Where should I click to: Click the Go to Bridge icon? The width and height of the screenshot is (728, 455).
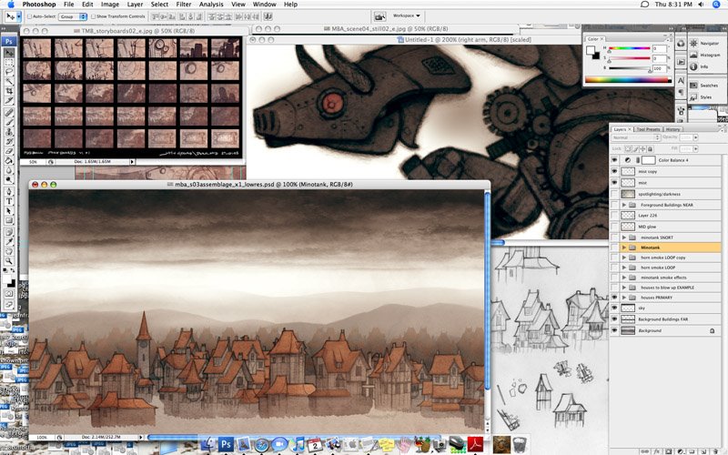[379, 16]
